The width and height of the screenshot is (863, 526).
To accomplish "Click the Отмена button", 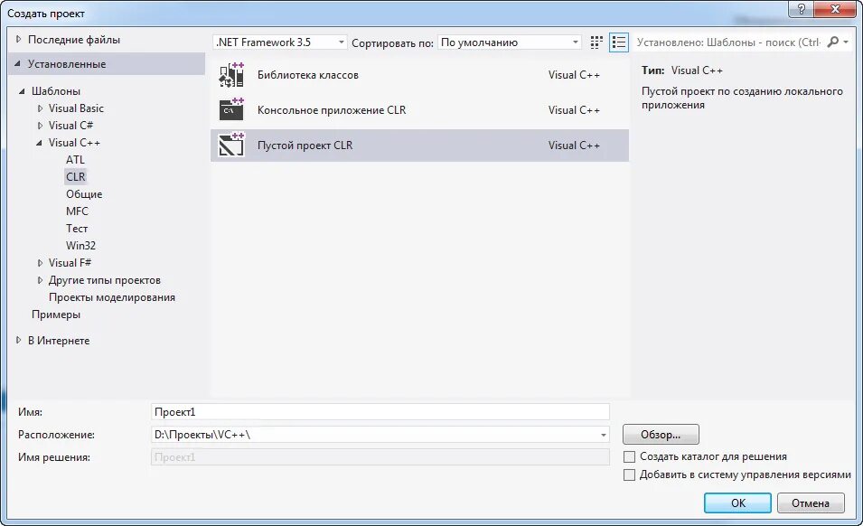I will coord(811,503).
